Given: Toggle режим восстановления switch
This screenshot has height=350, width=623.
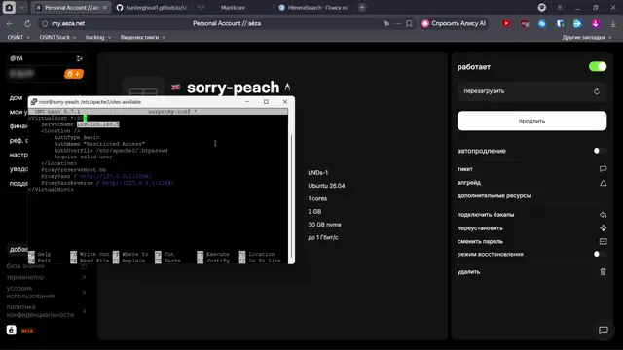Looking at the screenshot, I should (x=600, y=254).
